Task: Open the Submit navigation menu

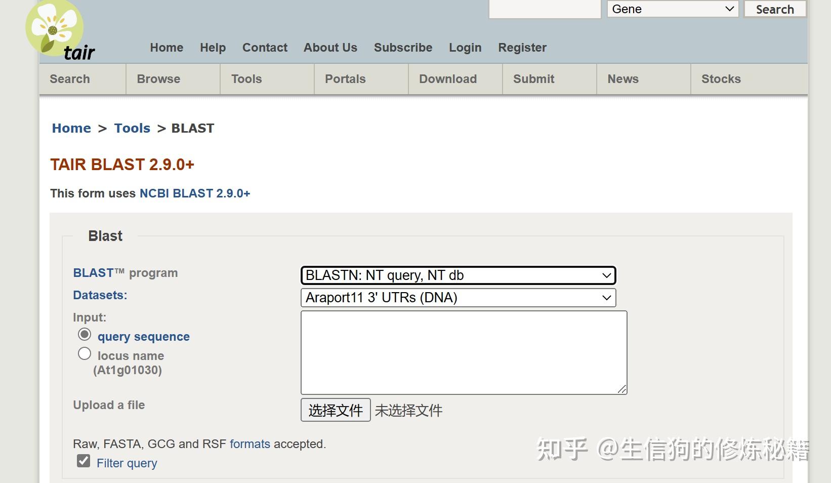Action: pyautogui.click(x=550, y=79)
